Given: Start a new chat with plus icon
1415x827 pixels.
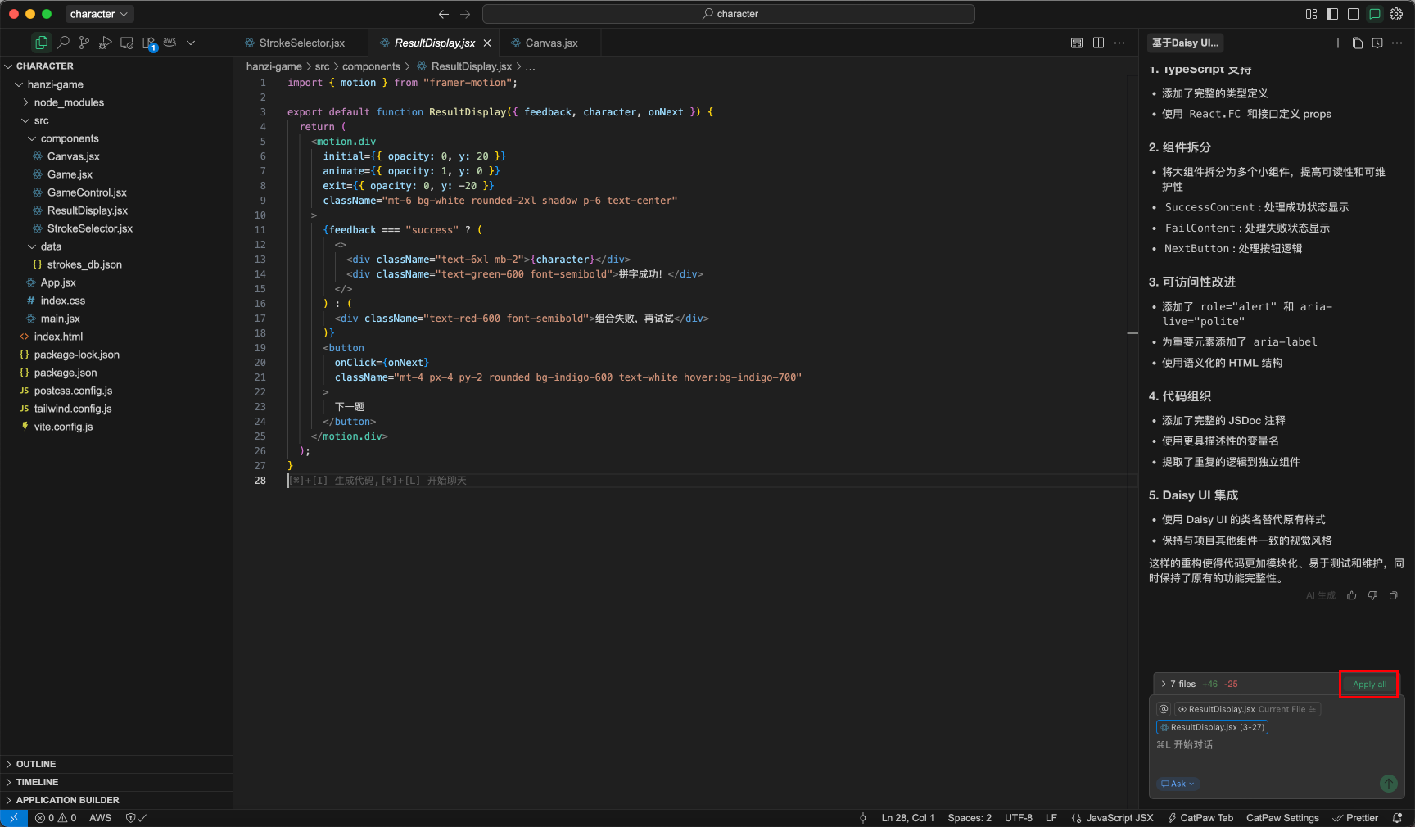Looking at the screenshot, I should (x=1337, y=43).
